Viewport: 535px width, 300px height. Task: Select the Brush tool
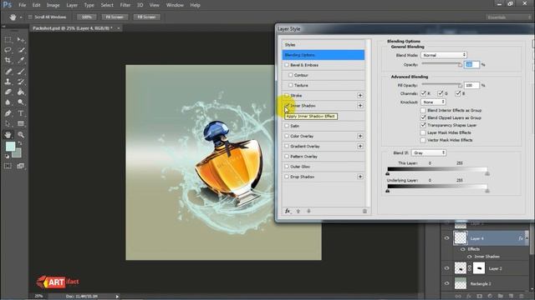pos(21,72)
